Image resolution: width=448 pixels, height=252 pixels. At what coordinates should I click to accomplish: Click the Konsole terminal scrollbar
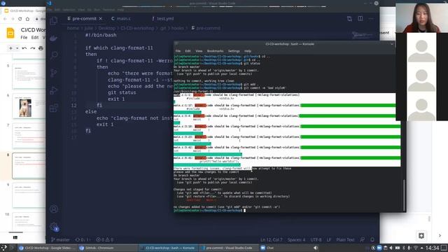pyautogui.click(x=404, y=195)
